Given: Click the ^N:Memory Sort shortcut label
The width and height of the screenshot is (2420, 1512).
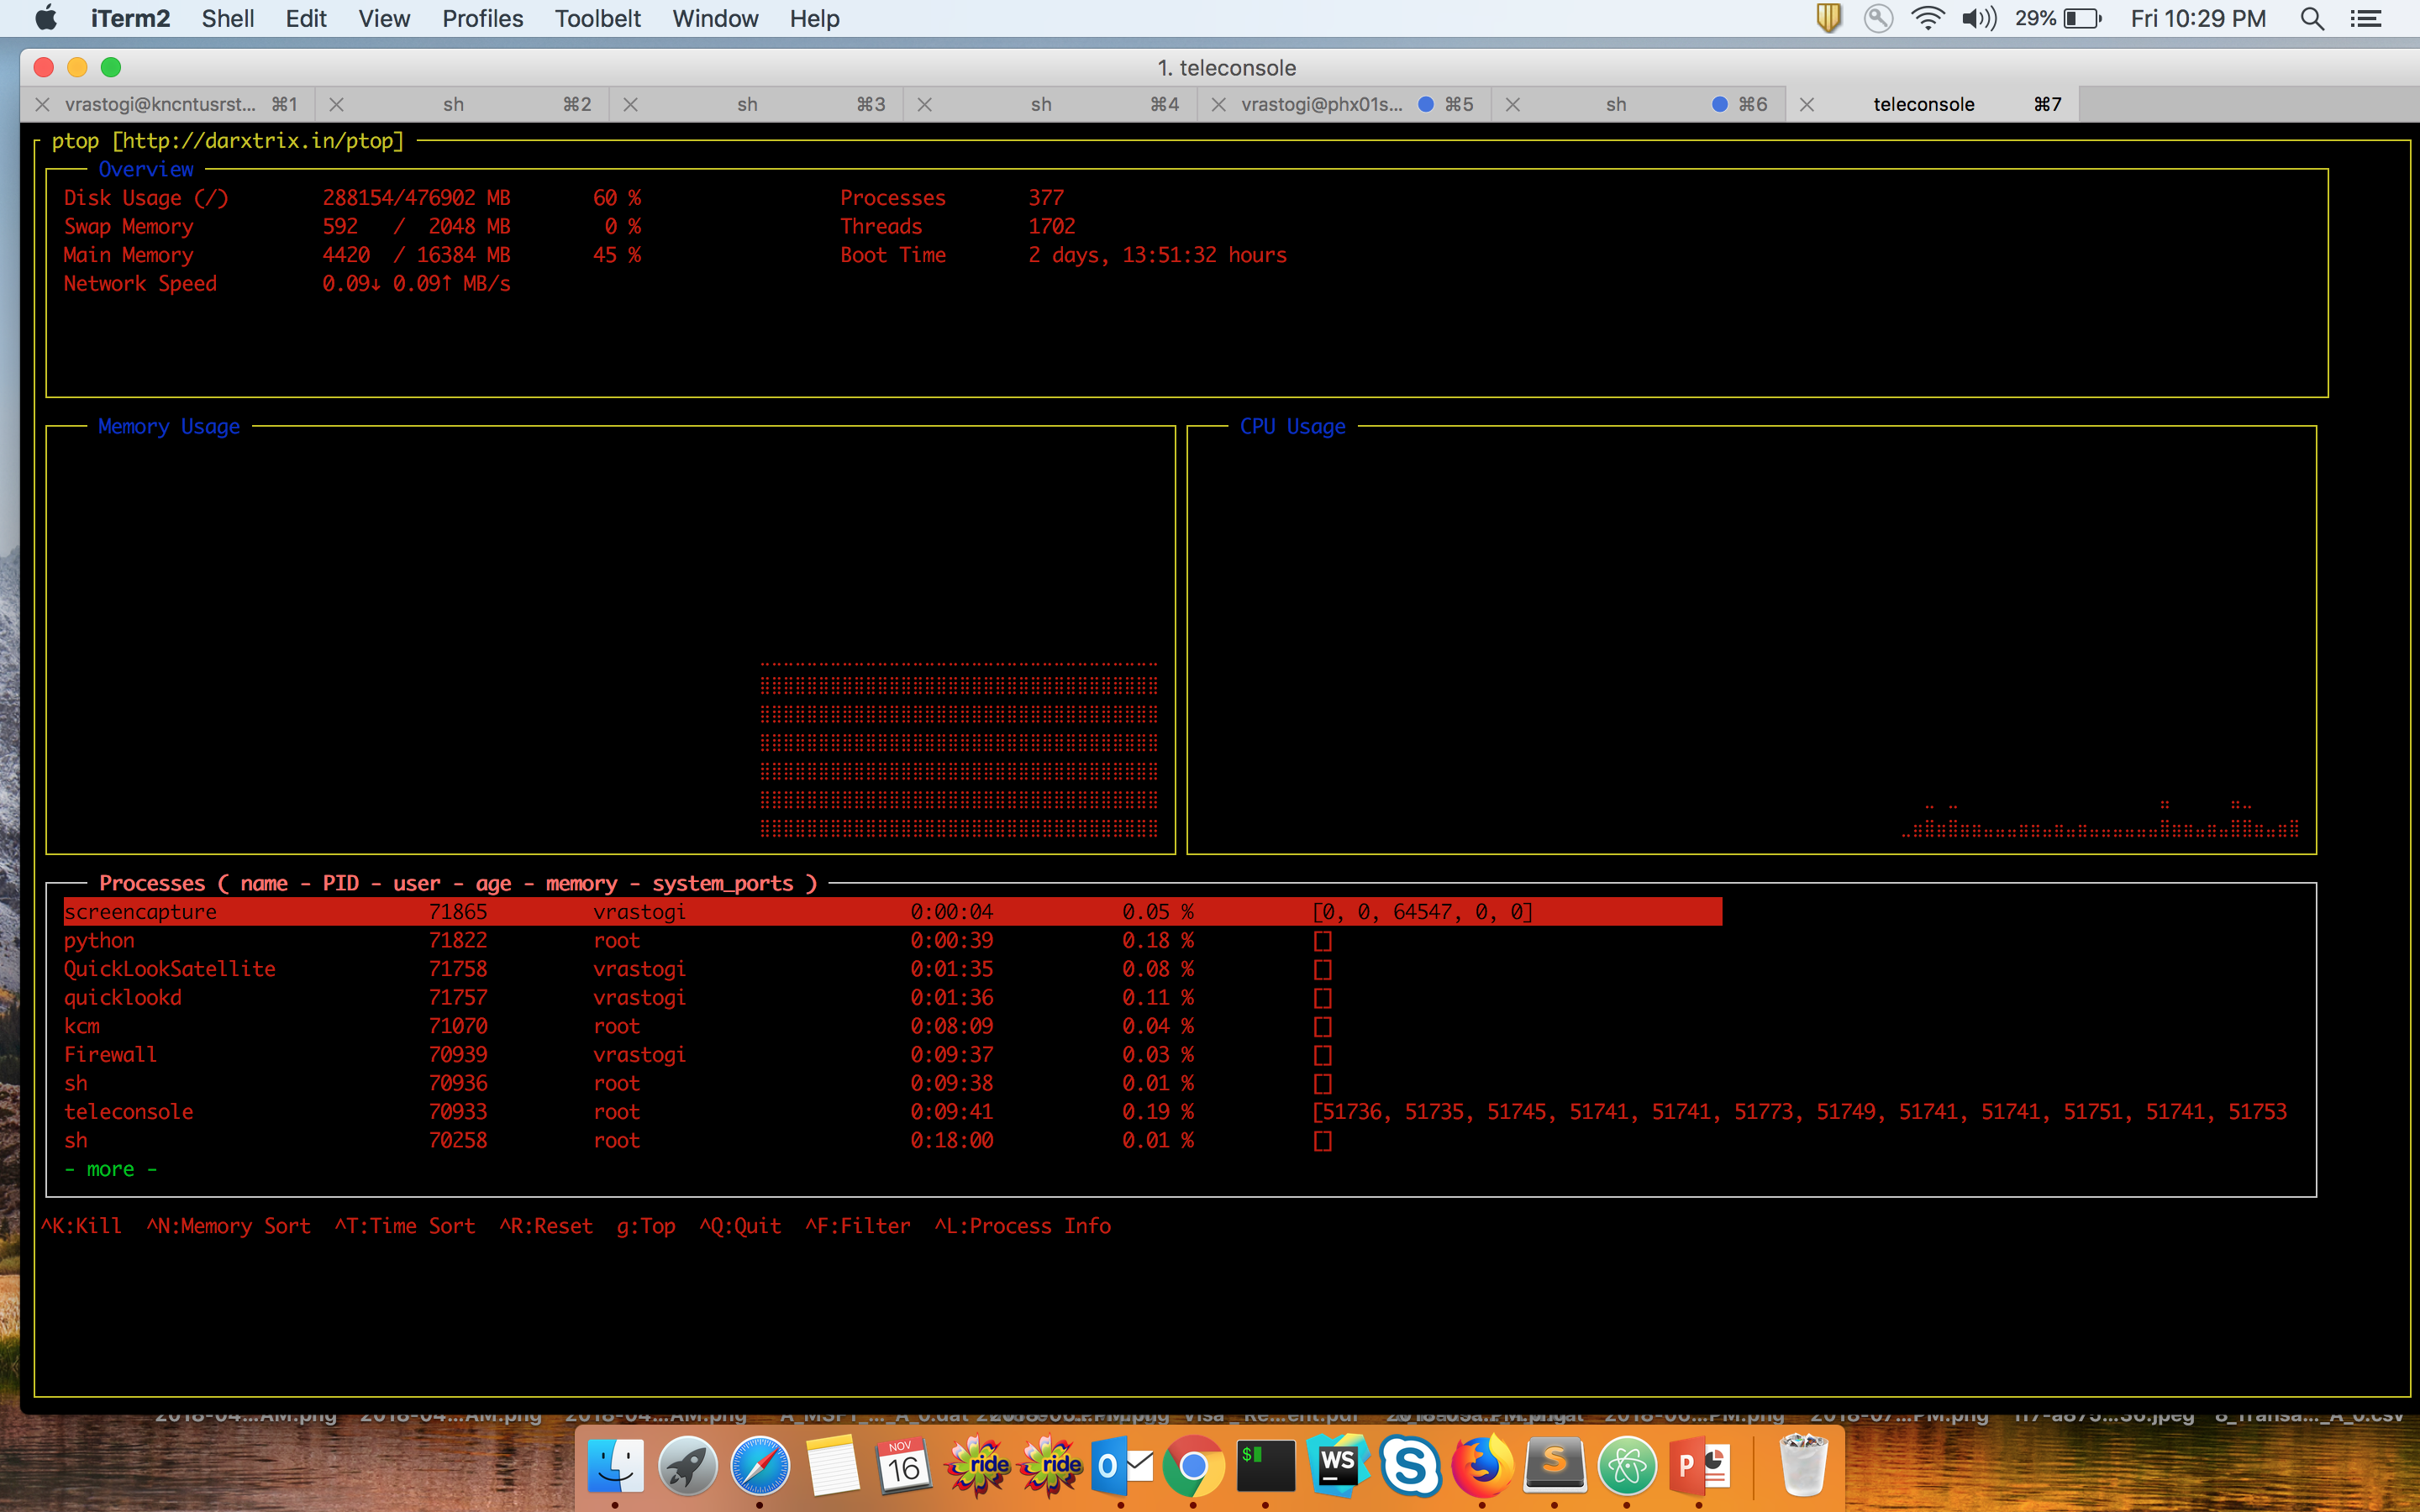Looking at the screenshot, I should pos(228,1226).
